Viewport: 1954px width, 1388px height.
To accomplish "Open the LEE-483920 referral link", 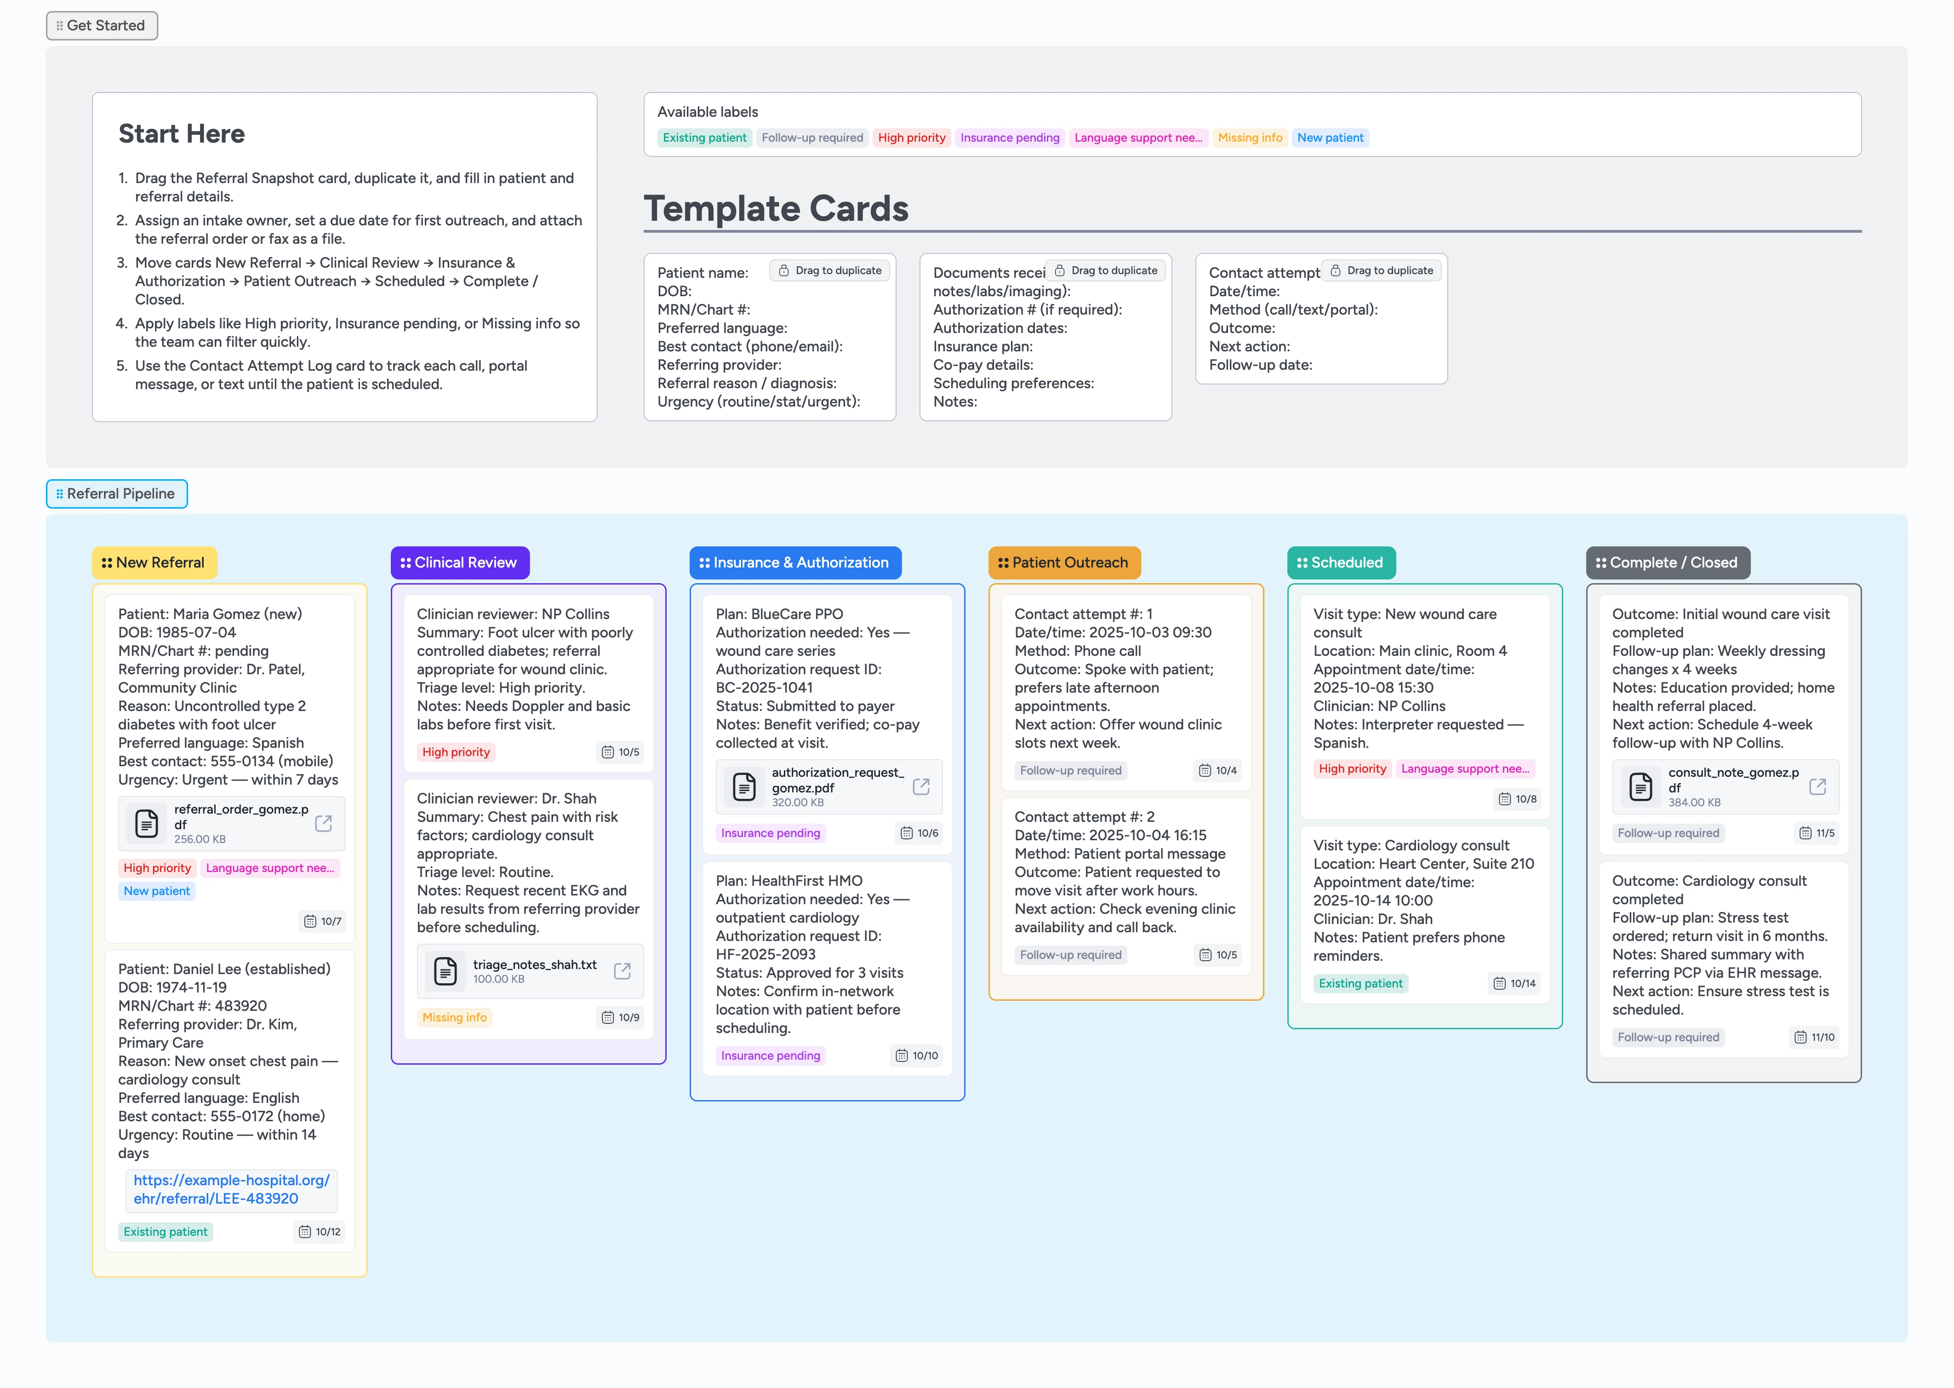I will [x=231, y=1190].
